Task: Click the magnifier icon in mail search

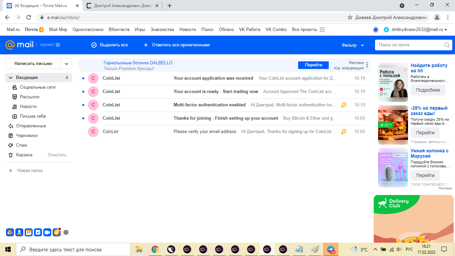Action: 447,45
